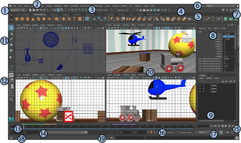Click the Home icon in the menu bar
Screen dimensions: 241x143
pos(10,6)
